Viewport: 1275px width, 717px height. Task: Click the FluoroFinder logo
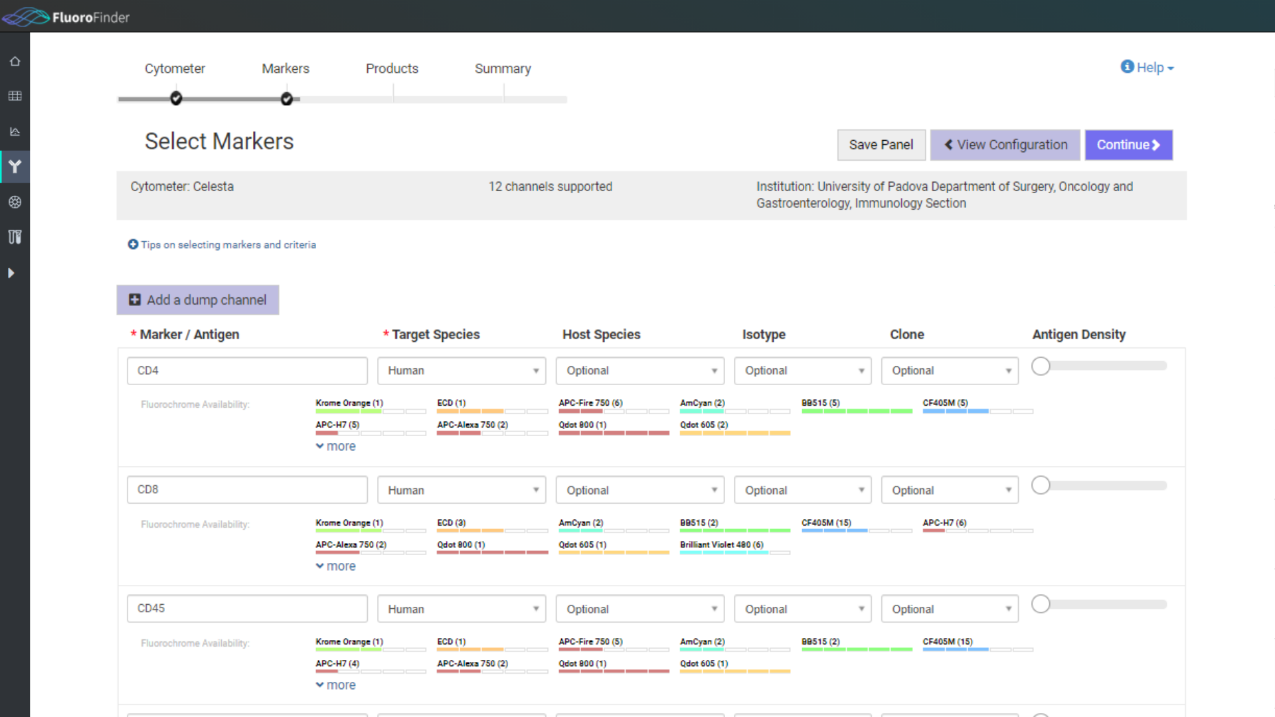pyautogui.click(x=65, y=17)
